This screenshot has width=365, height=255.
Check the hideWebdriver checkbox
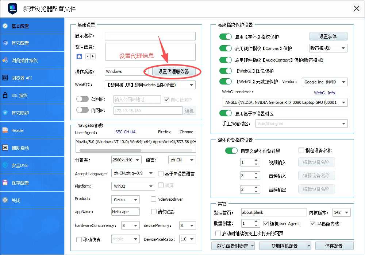tap(154, 199)
